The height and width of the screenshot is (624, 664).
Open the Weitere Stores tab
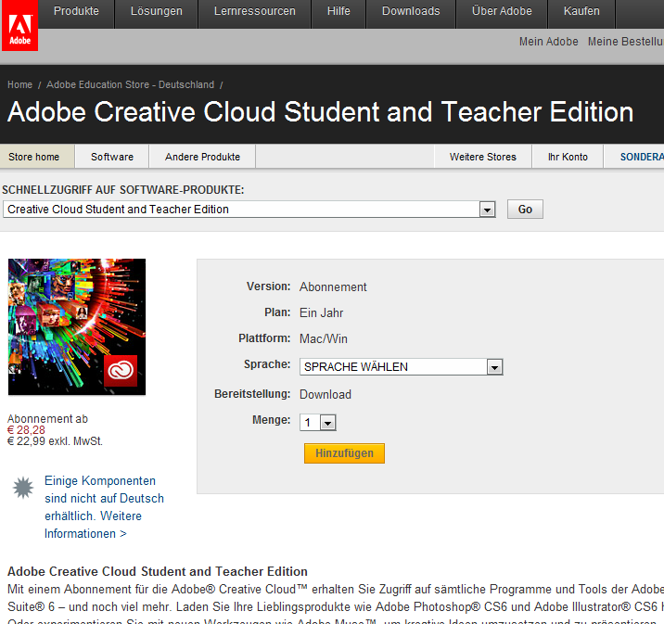click(x=483, y=157)
